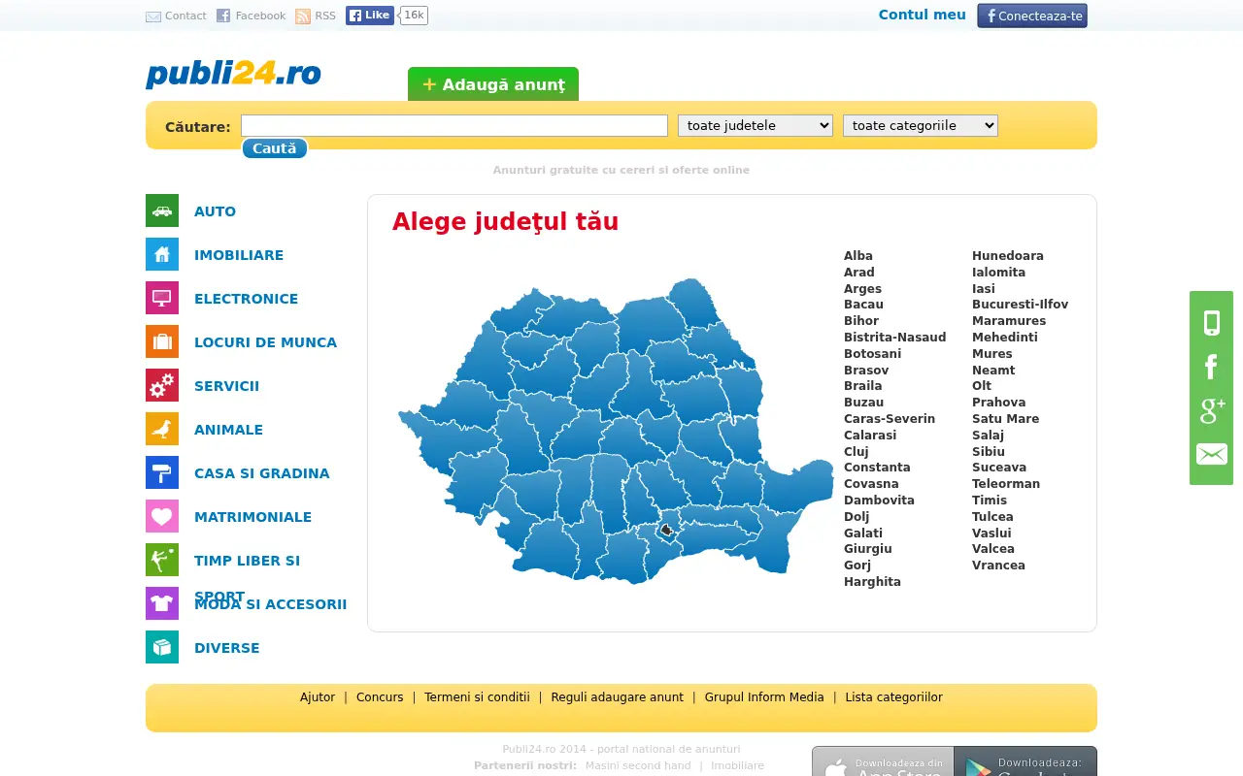Open the Concurs footer link
This screenshot has height=776, width=1243.
coord(380,697)
